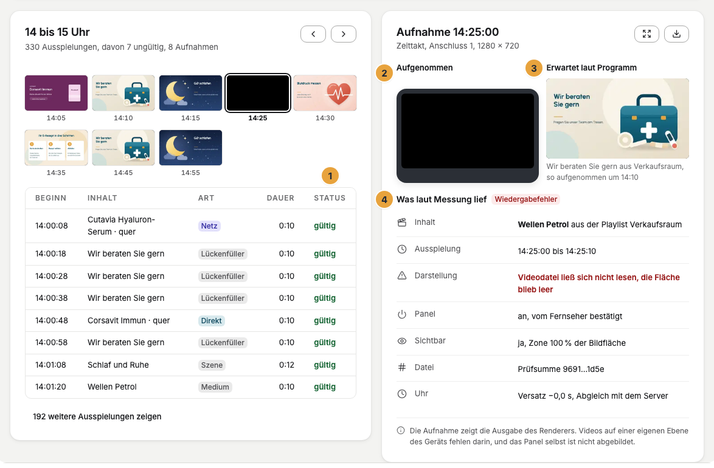Click the Wiedergabefehler badge
This screenshot has width=714, height=468.
coord(526,199)
